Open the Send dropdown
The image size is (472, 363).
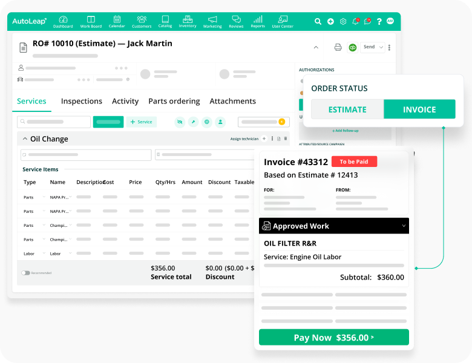(372, 47)
